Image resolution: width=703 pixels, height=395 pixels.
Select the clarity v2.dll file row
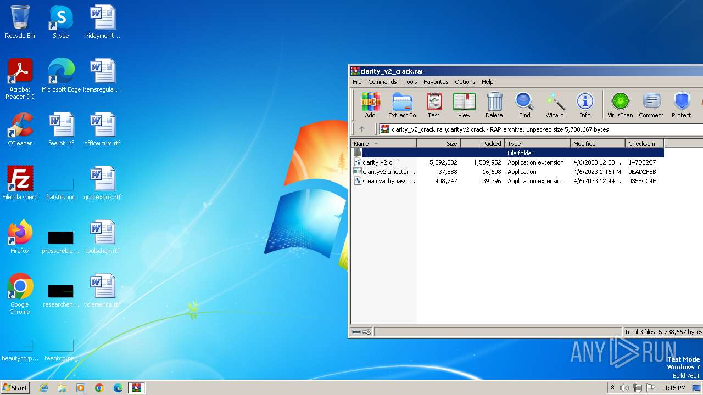click(507, 162)
